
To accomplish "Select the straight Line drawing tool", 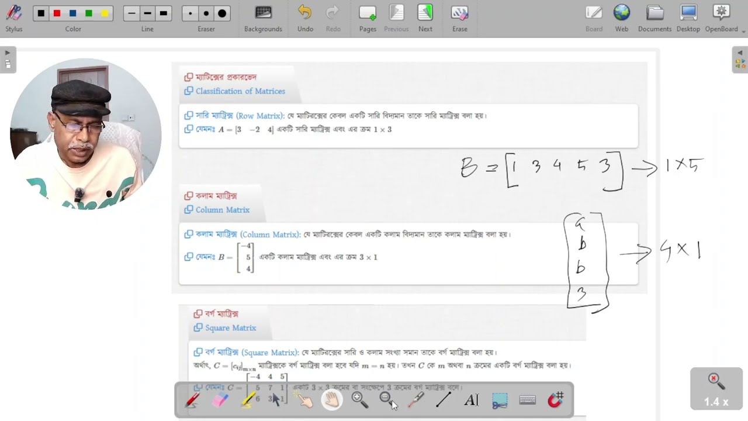I will [x=443, y=400].
